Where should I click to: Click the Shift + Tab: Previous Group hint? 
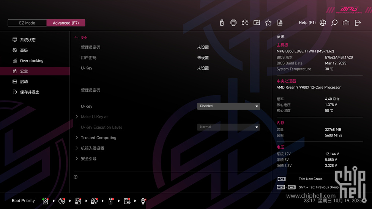[x=318, y=187]
